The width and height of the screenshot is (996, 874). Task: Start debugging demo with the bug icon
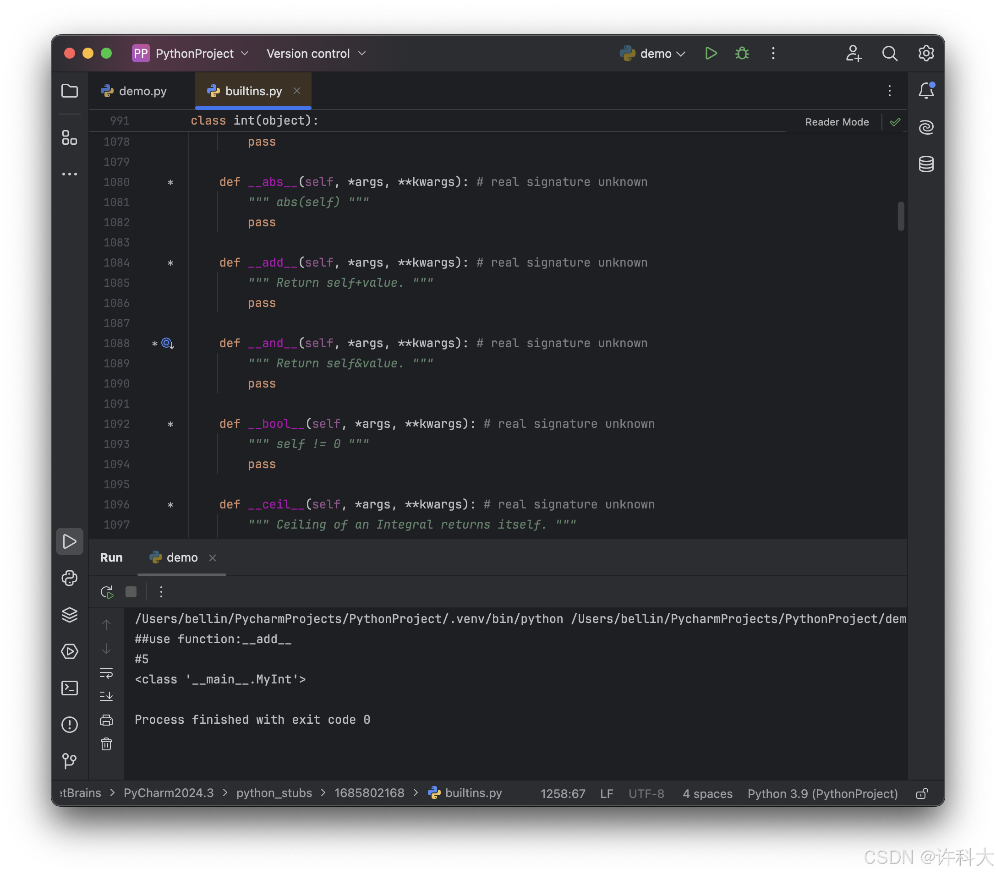pyautogui.click(x=742, y=53)
